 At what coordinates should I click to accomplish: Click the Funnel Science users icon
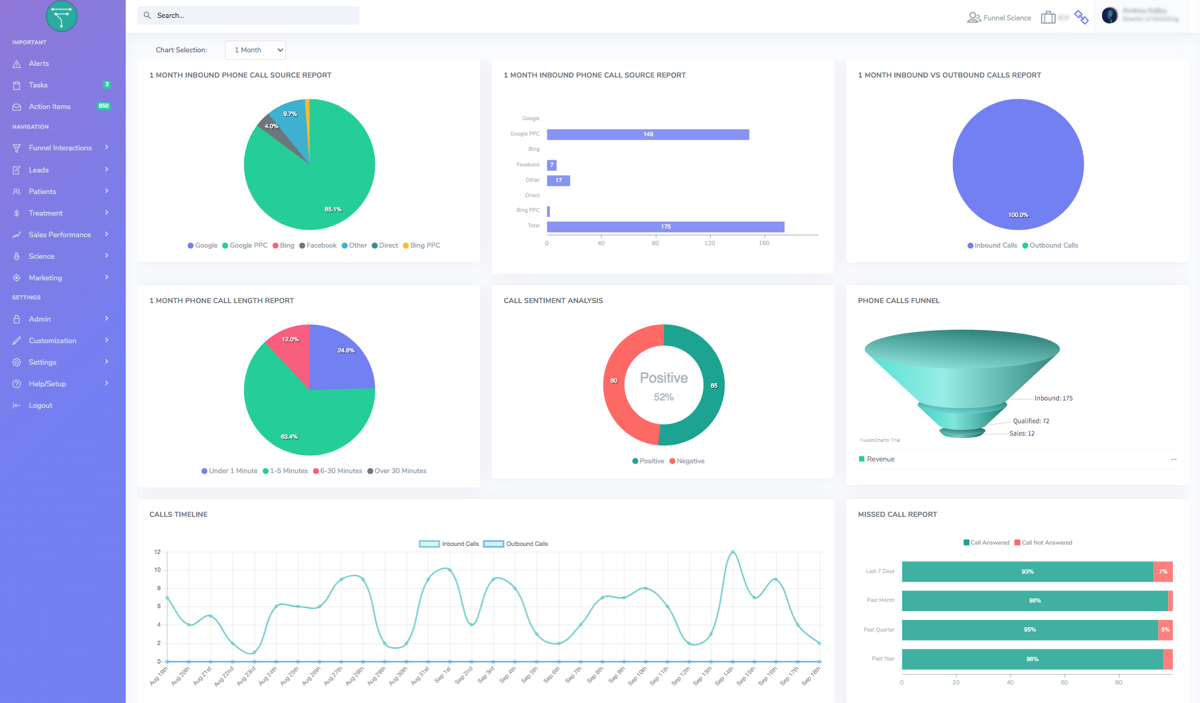[974, 18]
